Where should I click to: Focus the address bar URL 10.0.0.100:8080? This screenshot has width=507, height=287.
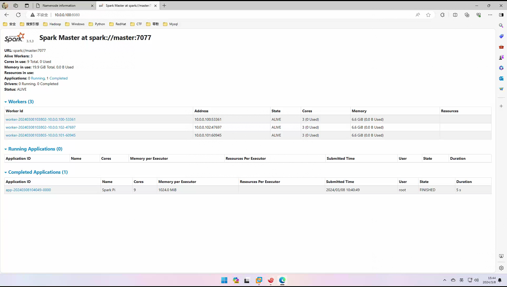click(x=67, y=15)
